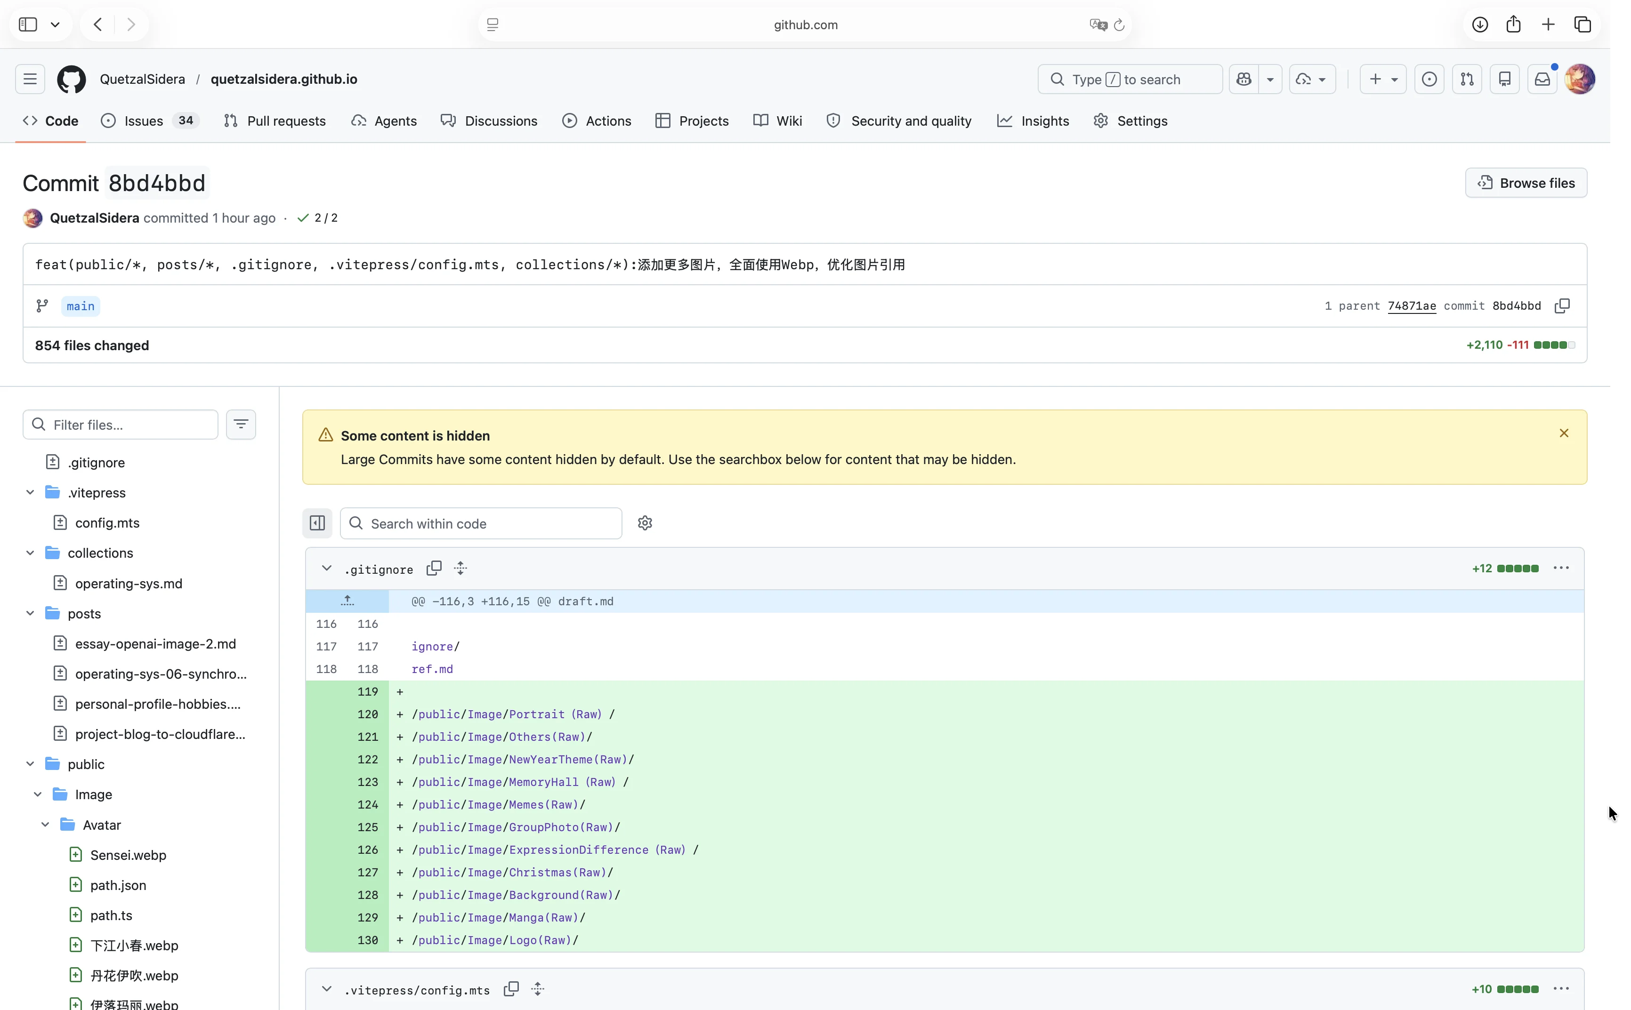The height and width of the screenshot is (1010, 1631).
Task: Open the global navigation hamburger menu
Action: pos(30,79)
